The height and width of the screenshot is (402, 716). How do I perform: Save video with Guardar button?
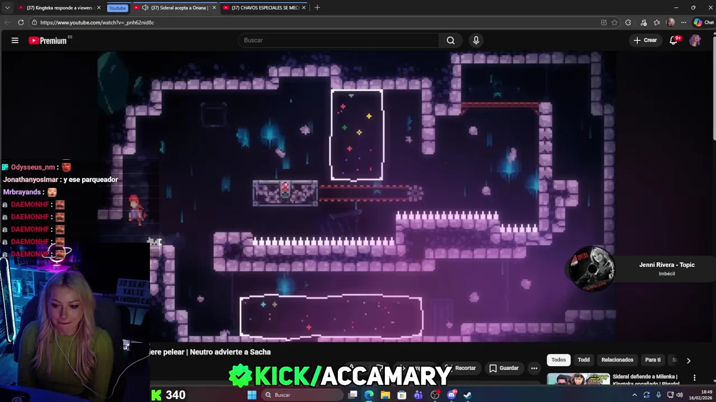click(x=504, y=368)
